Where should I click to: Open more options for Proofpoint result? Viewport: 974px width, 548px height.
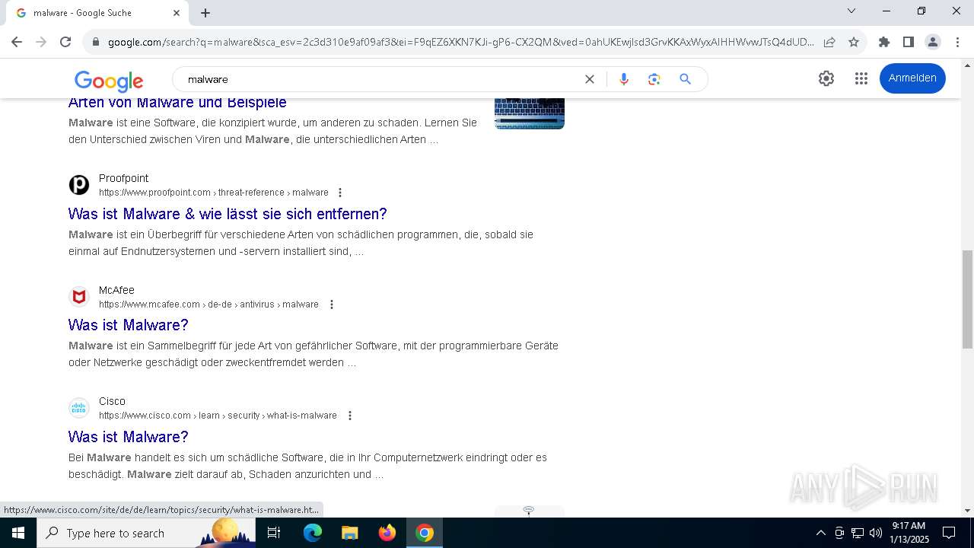340,193
